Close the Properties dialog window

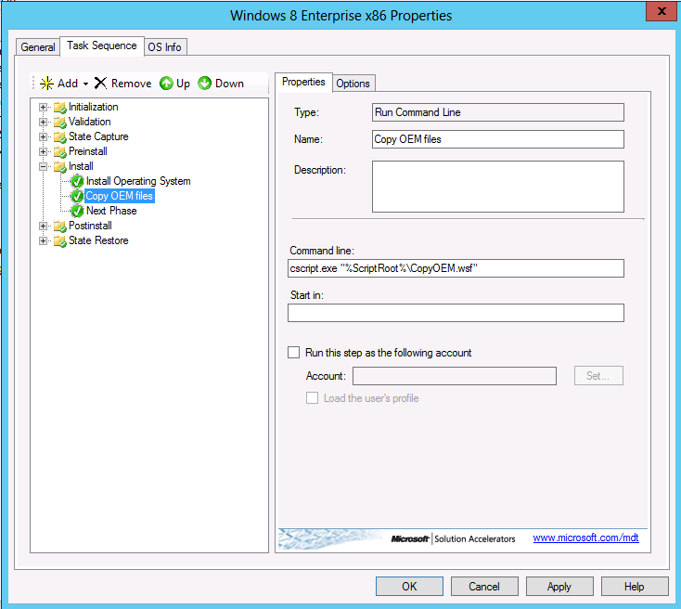662,11
